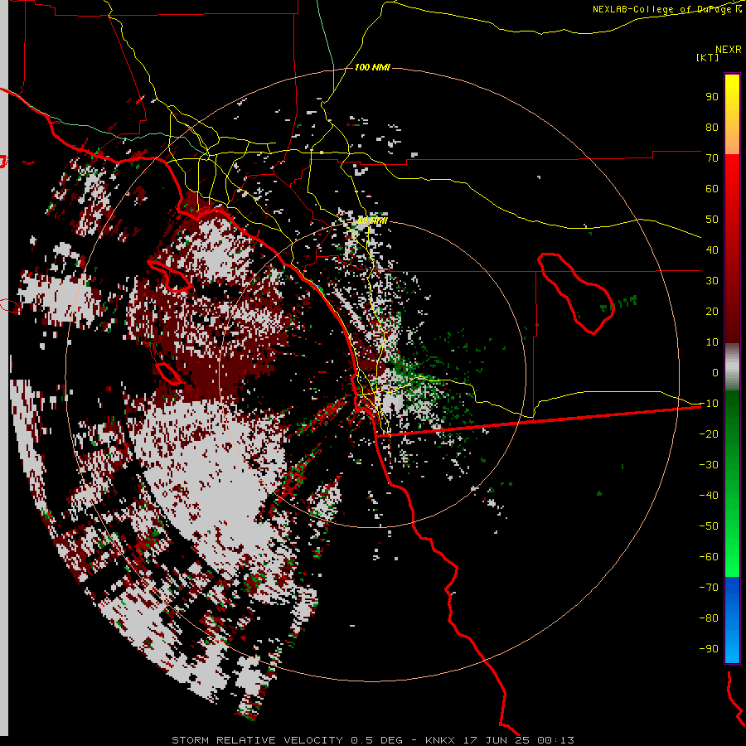Viewport: 746px width, 746px height.
Task: Click the '20' colorbar scale value
Action: point(712,312)
